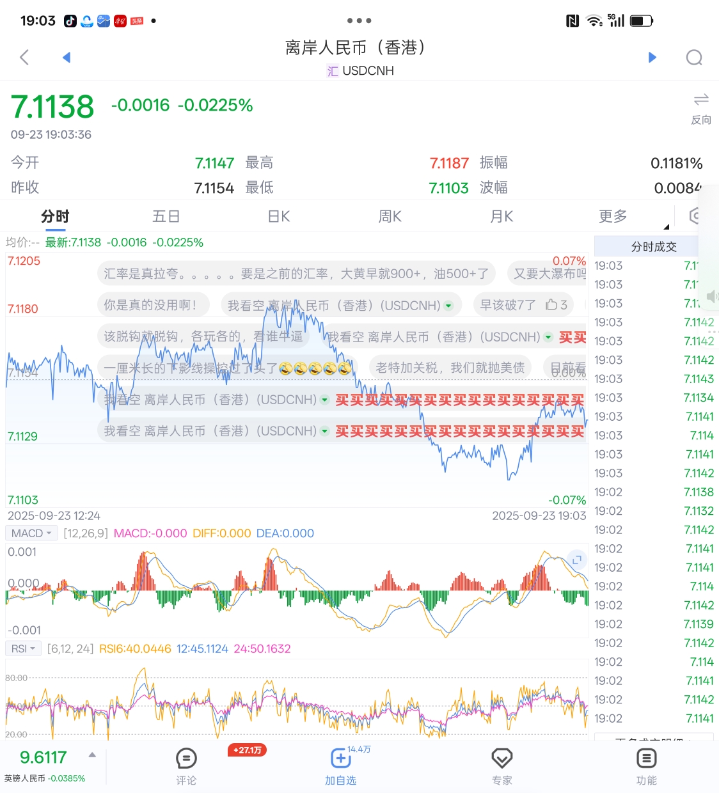Tap chart end date 2025-09-23 19:03
719x793 pixels.
539,515
